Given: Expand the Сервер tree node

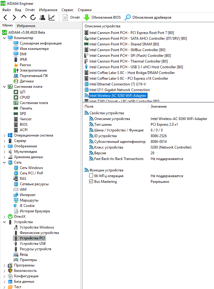Looking at the screenshot, I should (x=5, y=141).
